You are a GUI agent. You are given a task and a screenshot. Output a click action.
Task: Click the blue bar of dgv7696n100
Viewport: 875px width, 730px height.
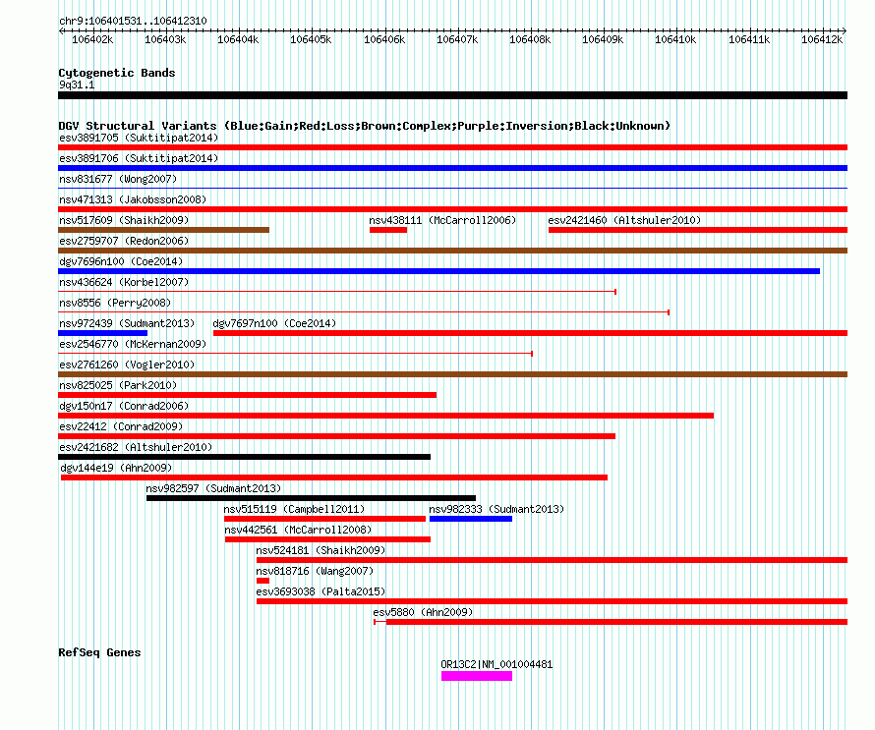point(439,271)
